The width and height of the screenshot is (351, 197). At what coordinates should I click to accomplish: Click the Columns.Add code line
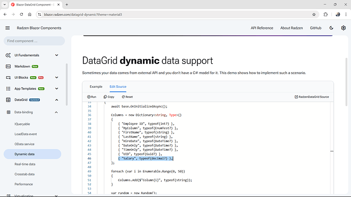155,180
